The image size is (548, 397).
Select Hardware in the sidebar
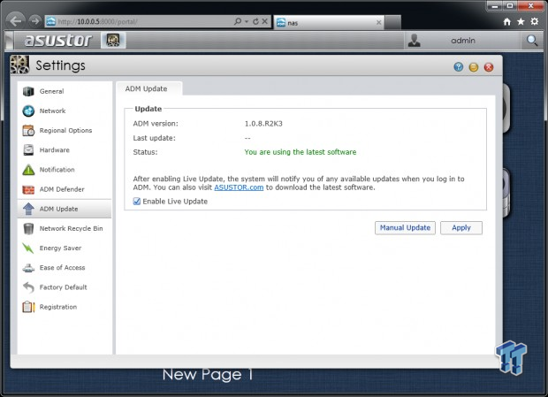(x=65, y=150)
